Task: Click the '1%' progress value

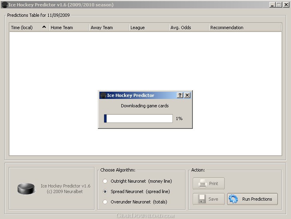Action: pyautogui.click(x=179, y=118)
